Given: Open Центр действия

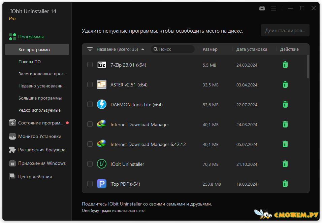Looking at the screenshot, I should point(35,177).
